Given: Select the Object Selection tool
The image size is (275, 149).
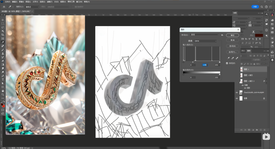Looking at the screenshot, I should pos(3,31).
